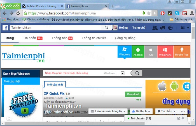Bookmark this page with the star icon
This screenshot has height=126, width=196.
point(149,13)
